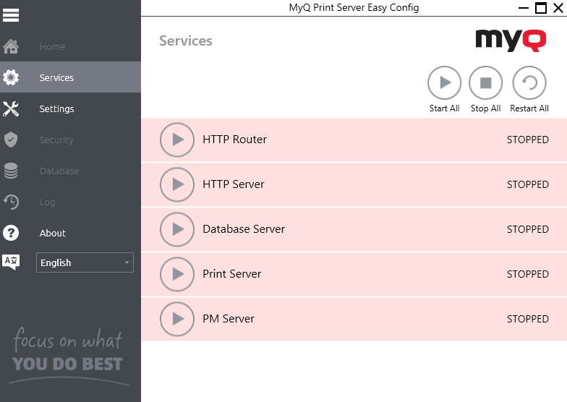Image resolution: width=567 pixels, height=402 pixels.
Task: Open the language dropdown showing English
Action: pyautogui.click(x=85, y=262)
